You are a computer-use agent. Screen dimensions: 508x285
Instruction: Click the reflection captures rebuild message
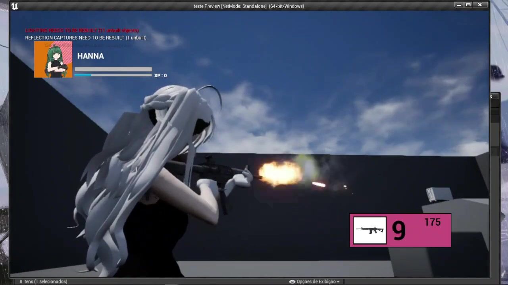point(86,38)
